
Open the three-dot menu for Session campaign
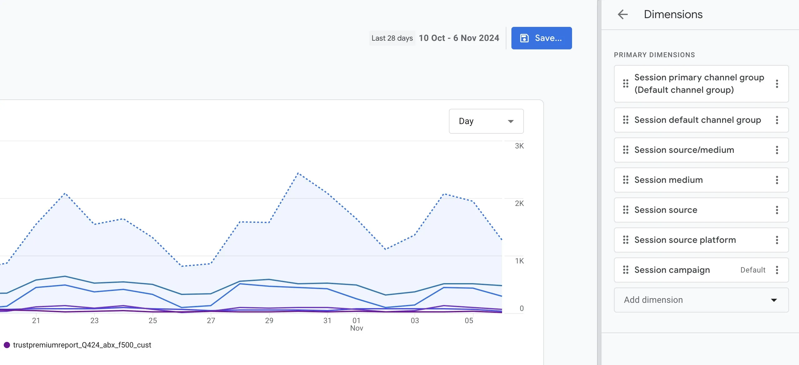click(777, 270)
